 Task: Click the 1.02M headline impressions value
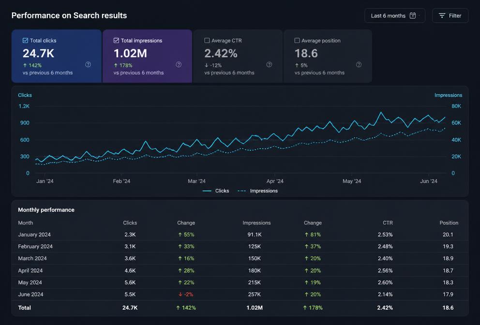coord(130,54)
